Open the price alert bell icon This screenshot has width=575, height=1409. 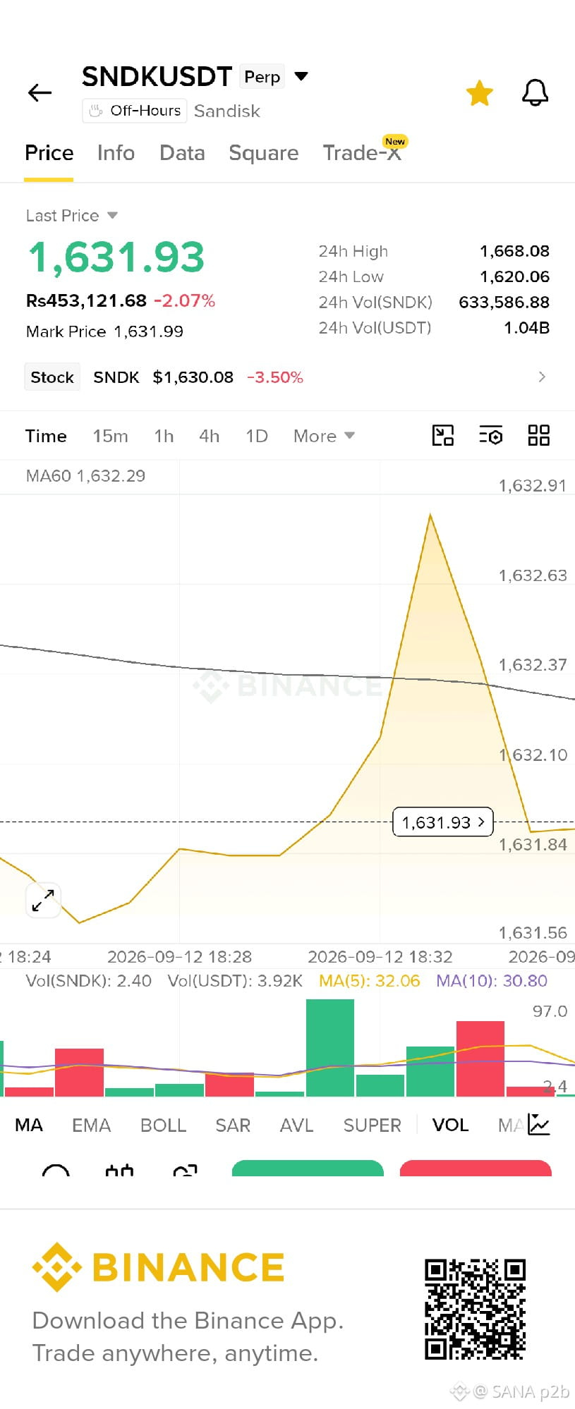[x=535, y=92]
